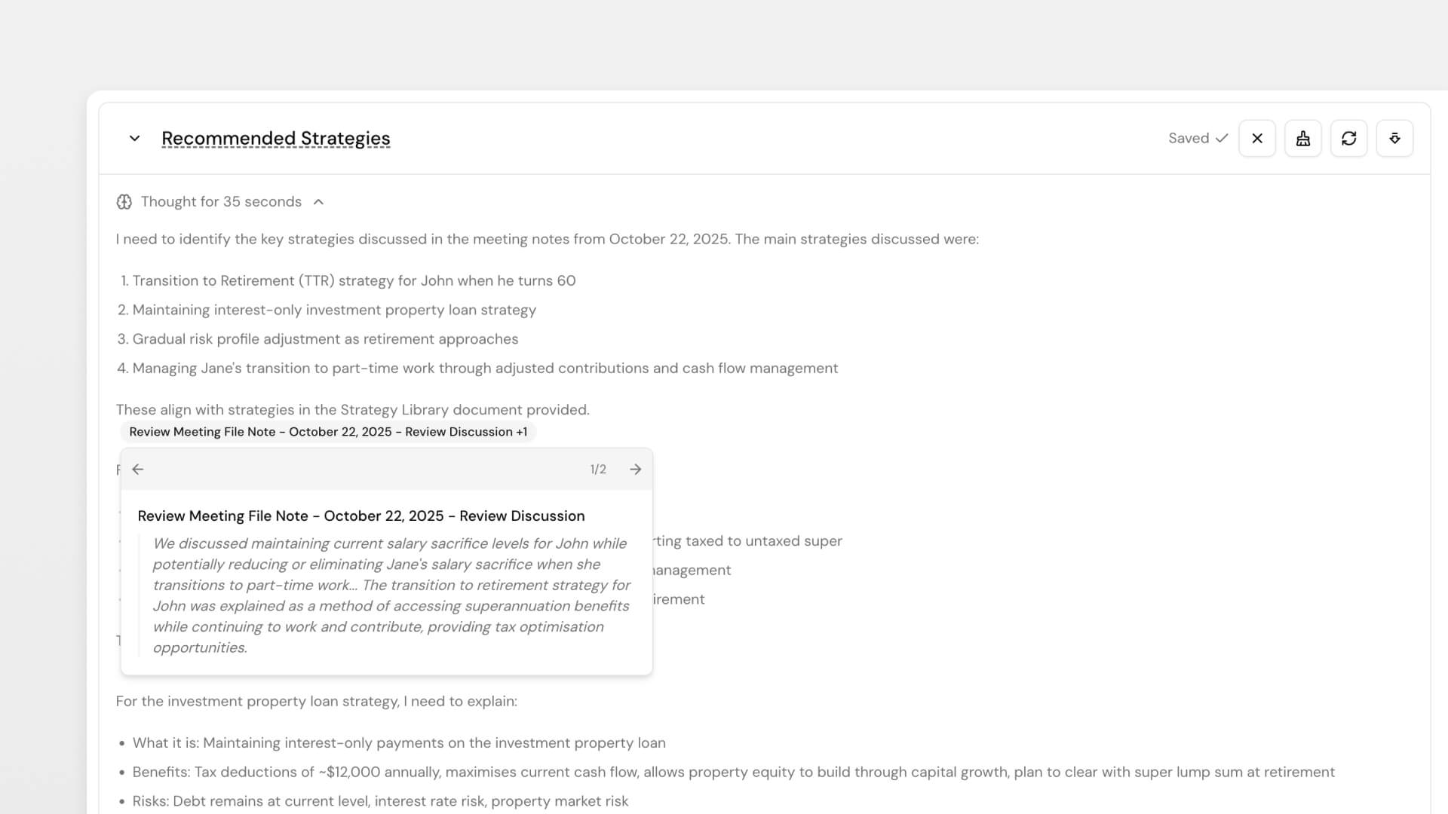Image resolution: width=1448 pixels, height=814 pixels.
Task: Open the Review Meeting File Note popup title
Action: pos(361,516)
